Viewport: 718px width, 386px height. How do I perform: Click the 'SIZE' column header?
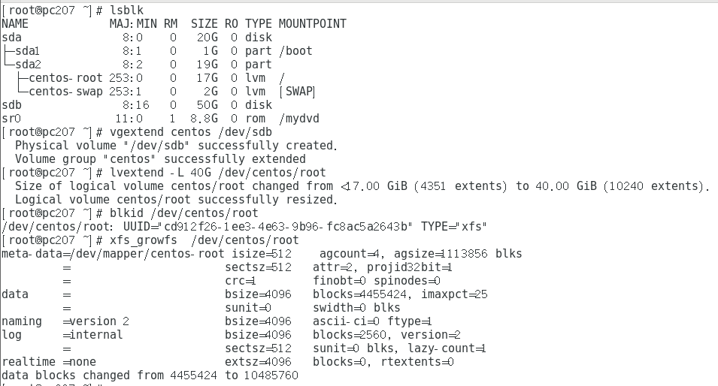click(x=204, y=24)
